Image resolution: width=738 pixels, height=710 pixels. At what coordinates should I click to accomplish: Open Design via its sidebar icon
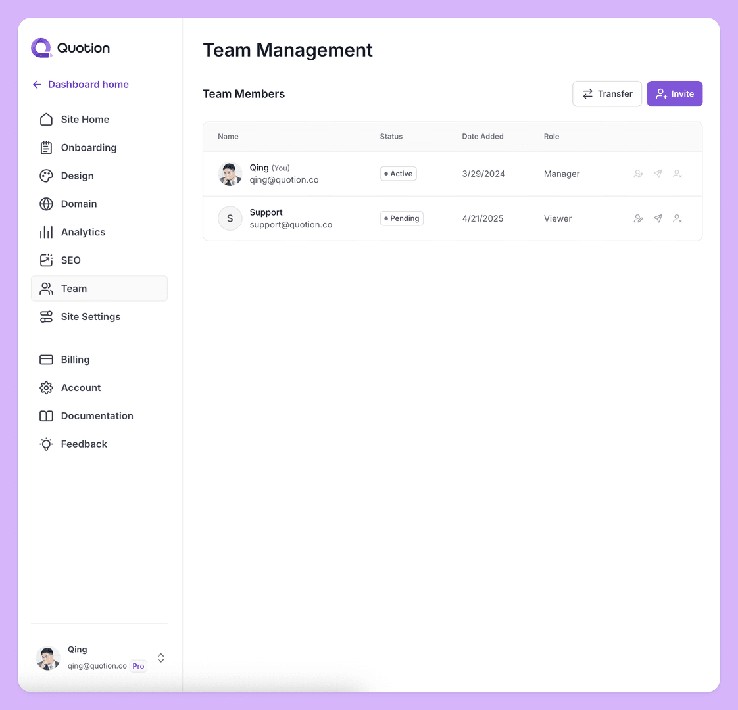[46, 176]
